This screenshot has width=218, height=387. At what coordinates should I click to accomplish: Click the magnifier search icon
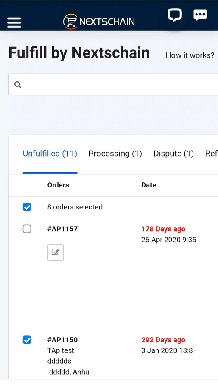click(18, 85)
